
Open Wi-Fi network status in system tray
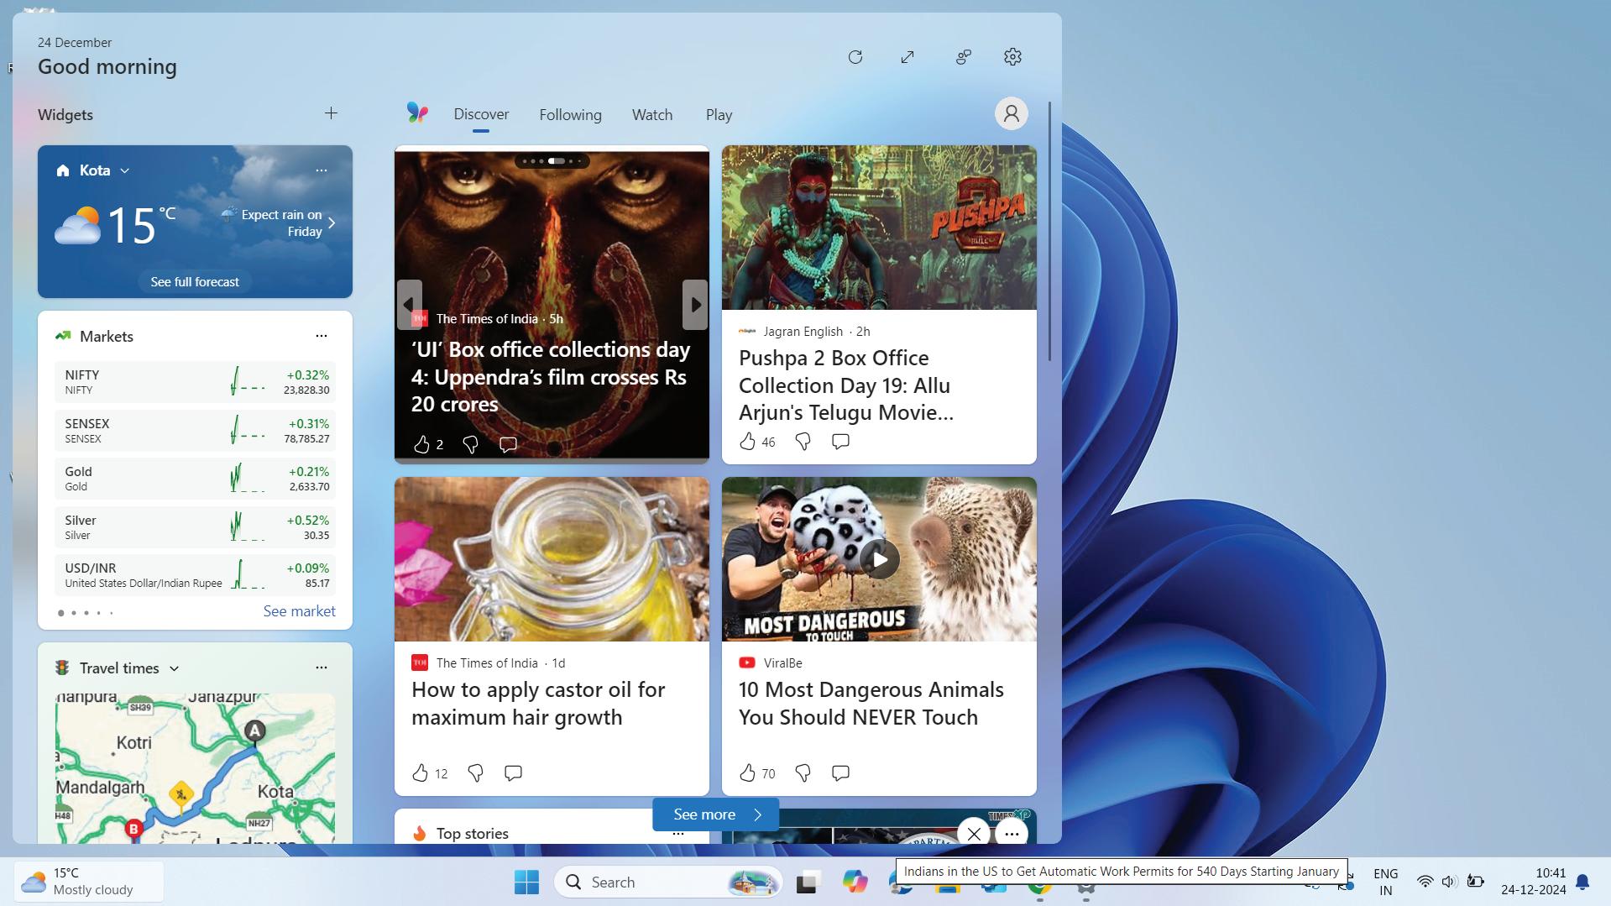1425,882
